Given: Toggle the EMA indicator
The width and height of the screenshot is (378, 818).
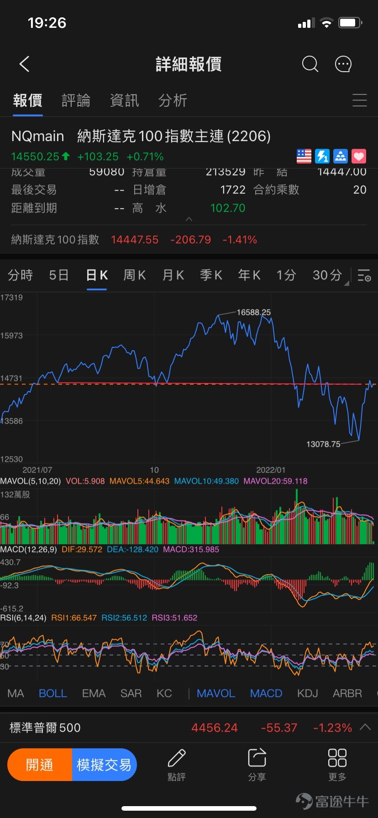Looking at the screenshot, I should click(x=94, y=693).
